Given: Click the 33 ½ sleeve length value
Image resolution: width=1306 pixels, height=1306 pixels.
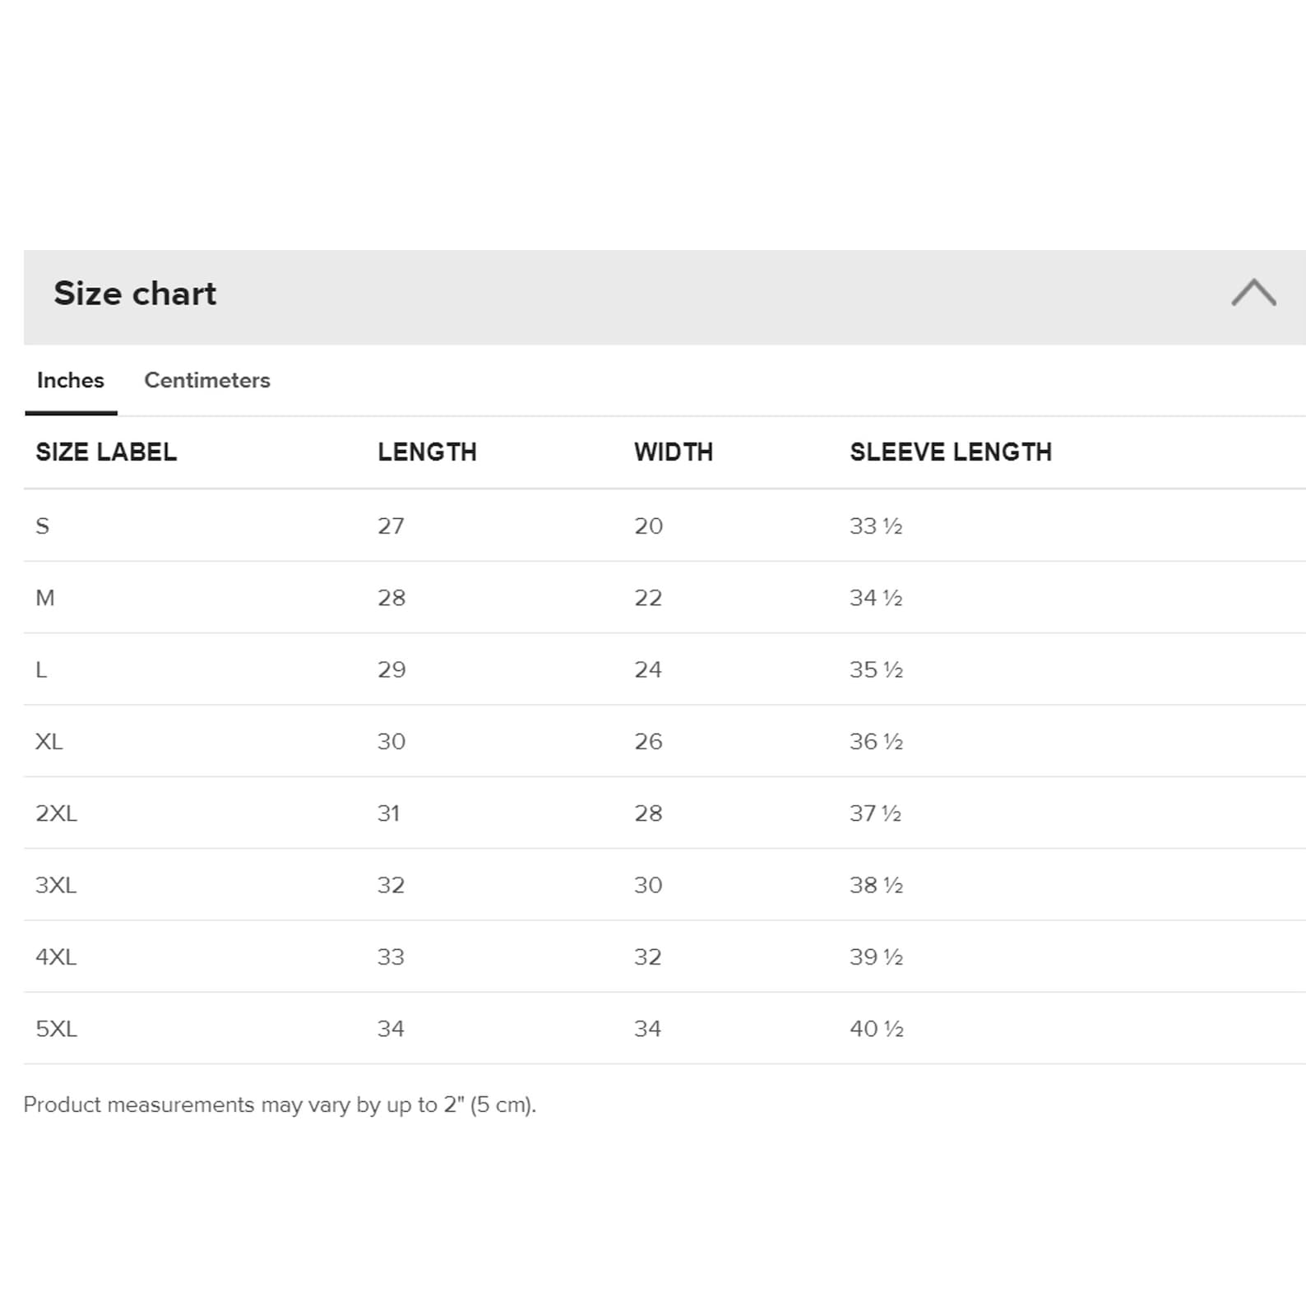Looking at the screenshot, I should [876, 526].
